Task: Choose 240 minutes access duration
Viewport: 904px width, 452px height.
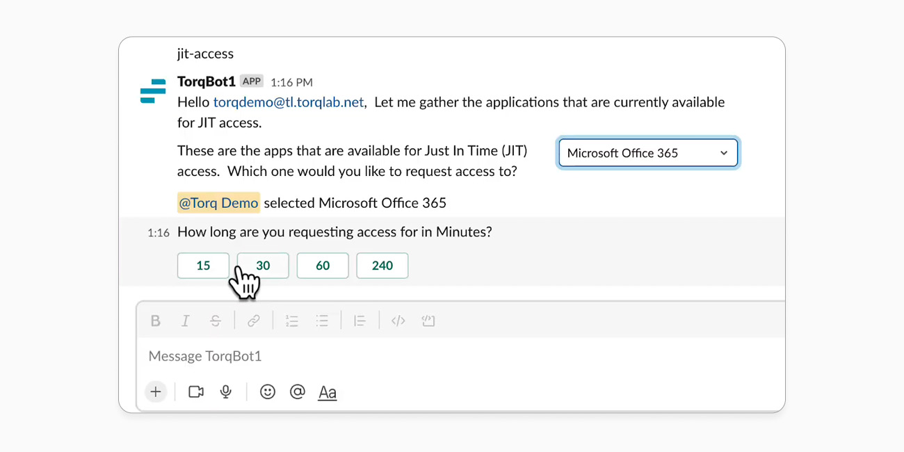Action: 382,266
